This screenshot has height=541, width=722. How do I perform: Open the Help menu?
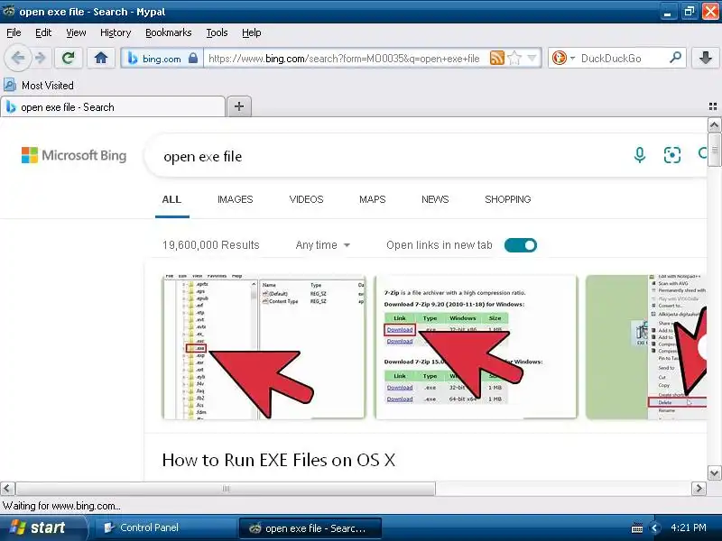coord(252,32)
